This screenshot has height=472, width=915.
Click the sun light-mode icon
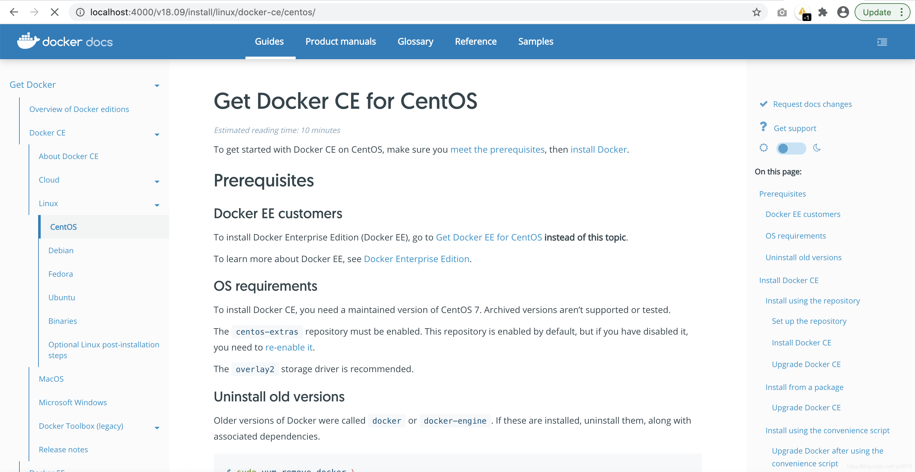coord(764,148)
